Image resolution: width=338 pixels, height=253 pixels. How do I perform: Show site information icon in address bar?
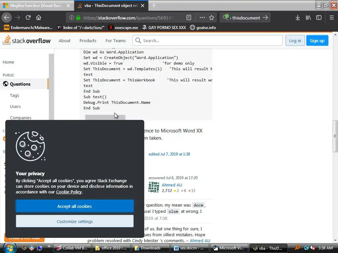(72, 18)
